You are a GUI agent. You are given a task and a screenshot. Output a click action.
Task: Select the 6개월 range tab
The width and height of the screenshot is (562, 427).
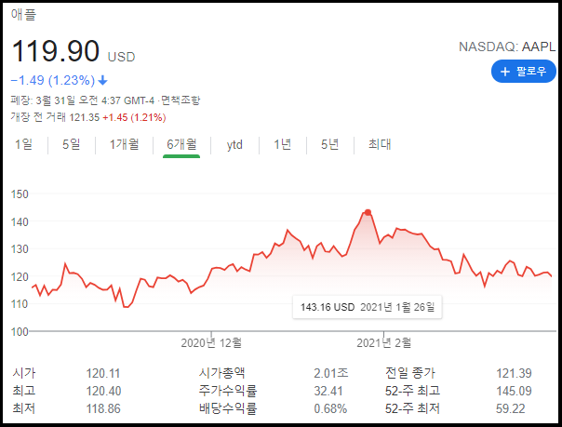181,144
